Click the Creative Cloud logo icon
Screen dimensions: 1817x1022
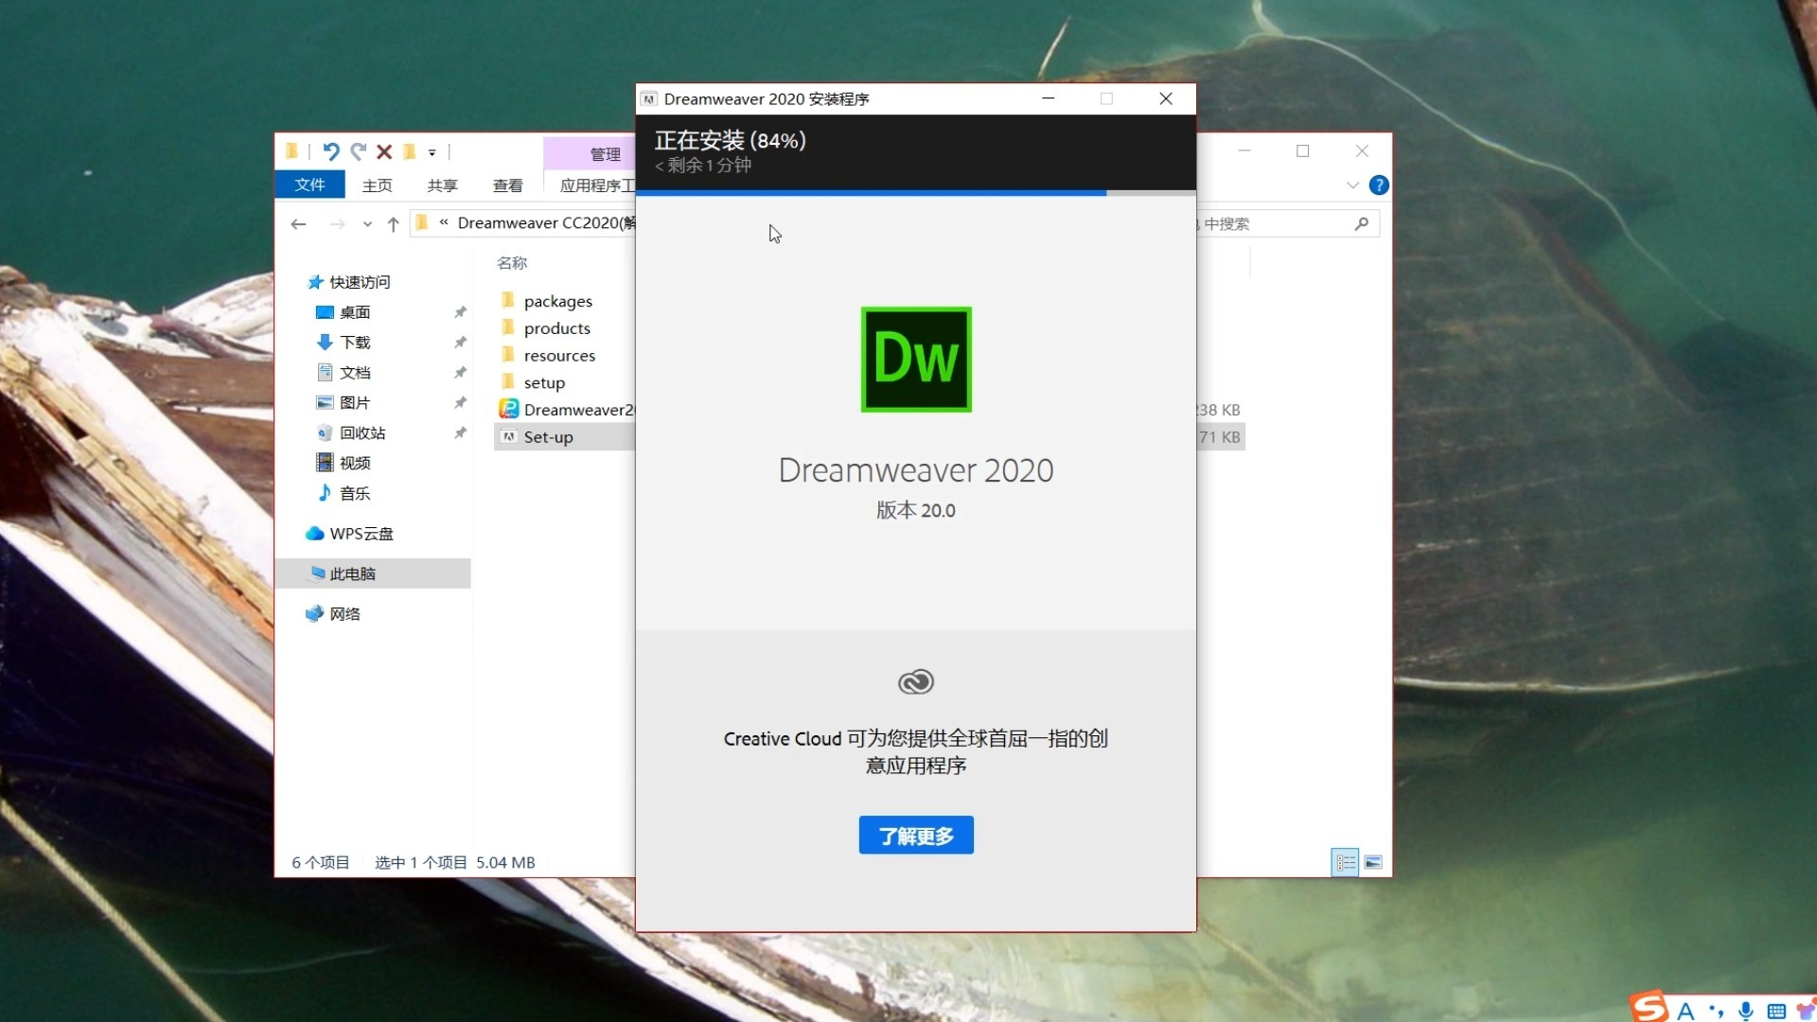[916, 681]
